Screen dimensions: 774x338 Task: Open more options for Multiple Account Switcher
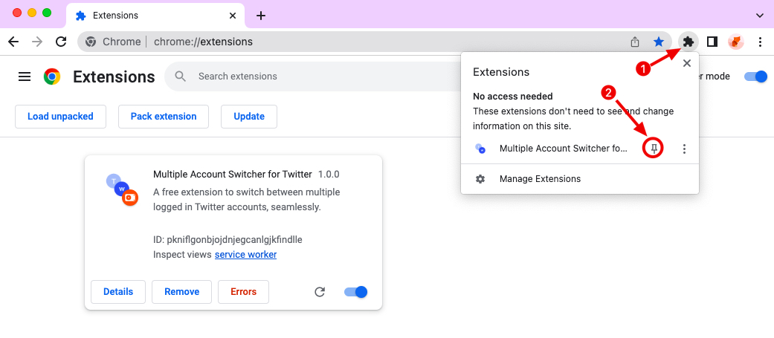(684, 149)
